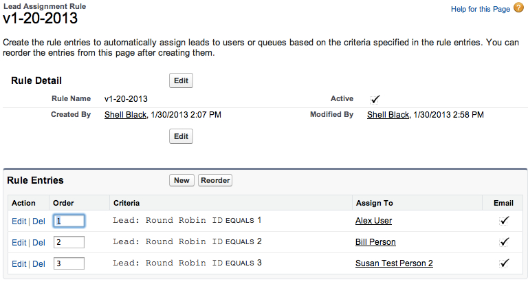The height and width of the screenshot is (282, 528).
Task: Open Shell Black link in the Created By field
Action: [x=125, y=115]
